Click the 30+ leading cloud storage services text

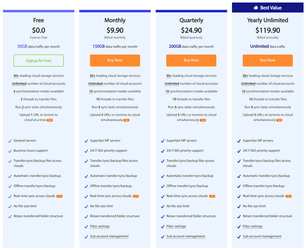click(x=38, y=75)
